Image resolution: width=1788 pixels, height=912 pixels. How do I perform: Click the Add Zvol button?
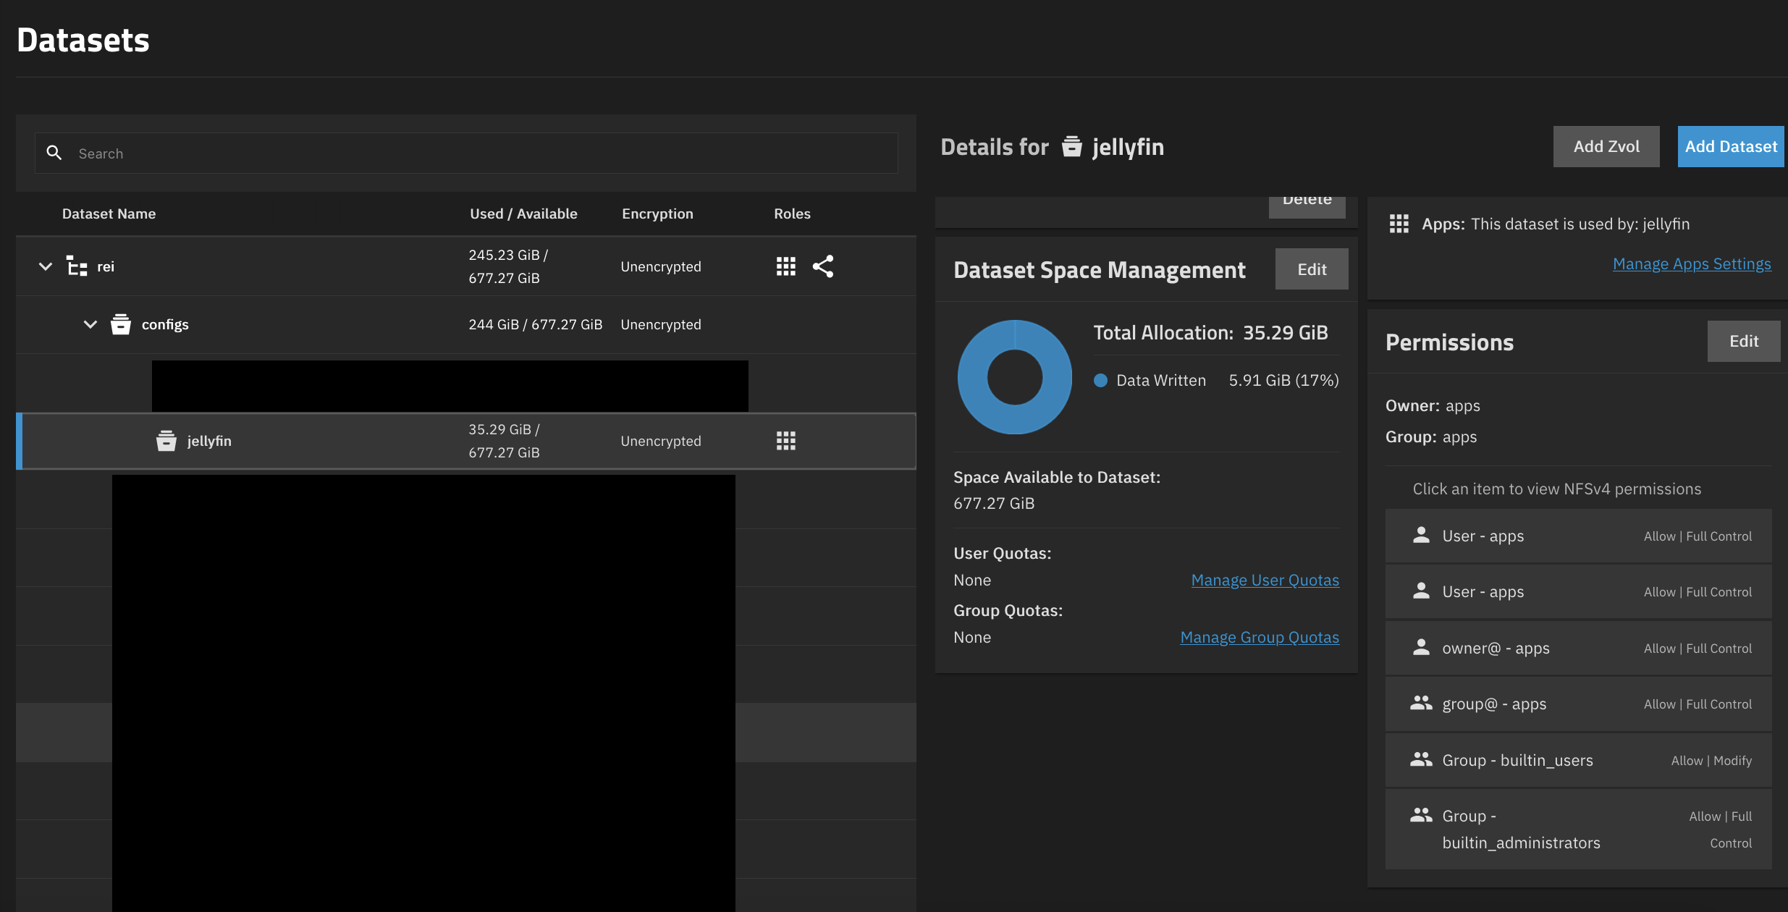1606,146
